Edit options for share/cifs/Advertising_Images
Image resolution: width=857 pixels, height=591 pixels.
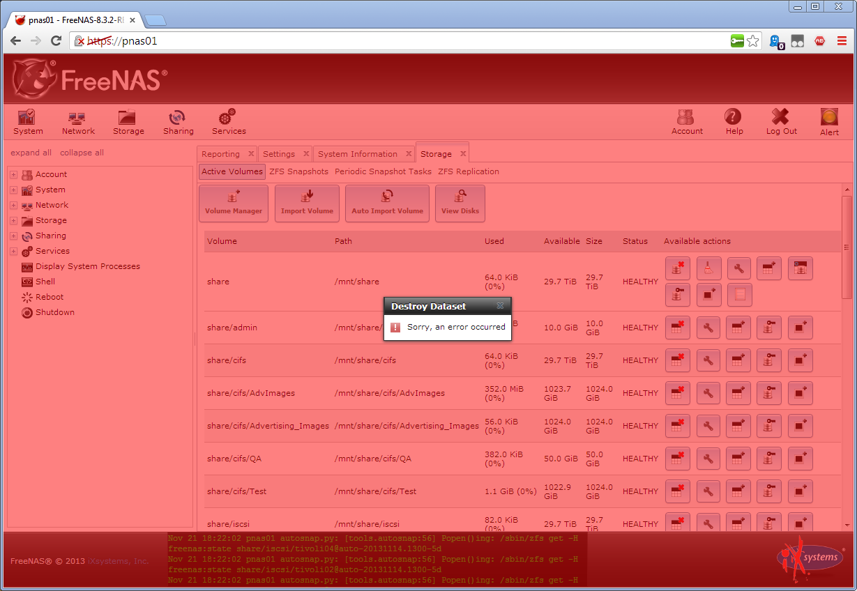708,426
